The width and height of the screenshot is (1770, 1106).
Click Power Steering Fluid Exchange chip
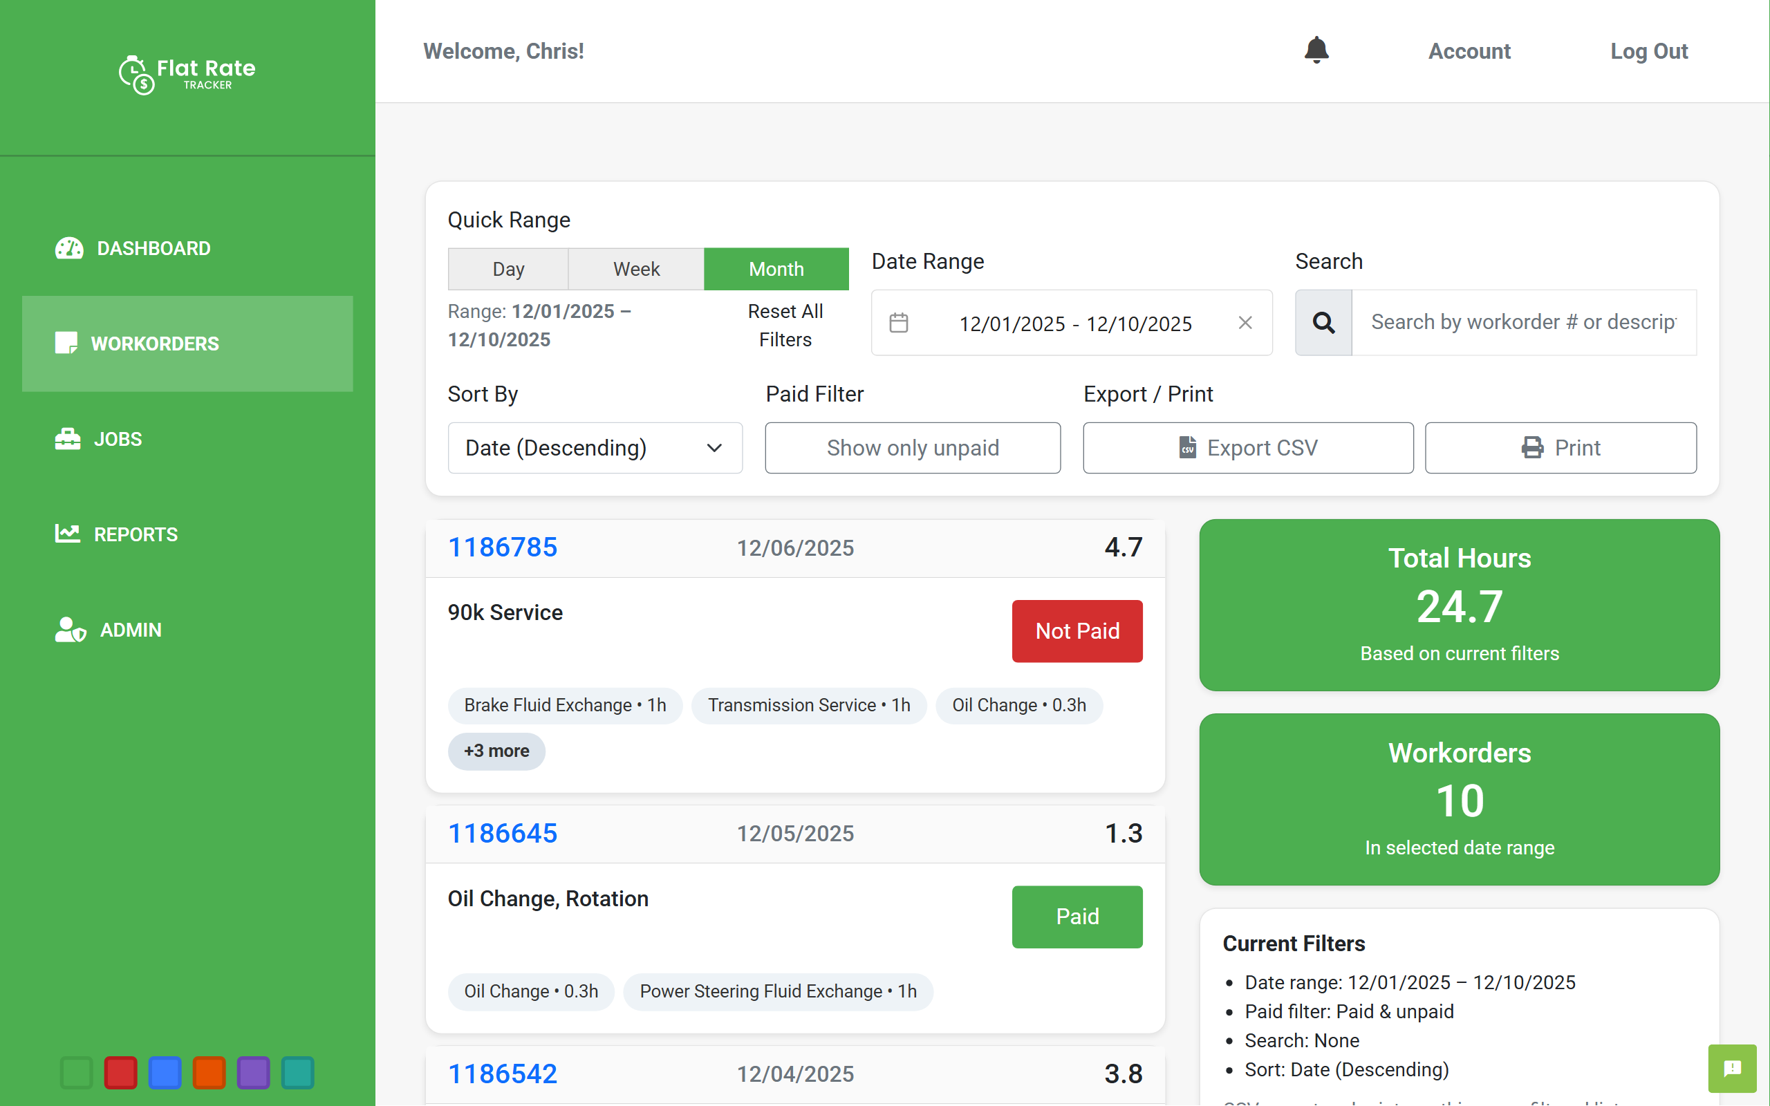[779, 991]
